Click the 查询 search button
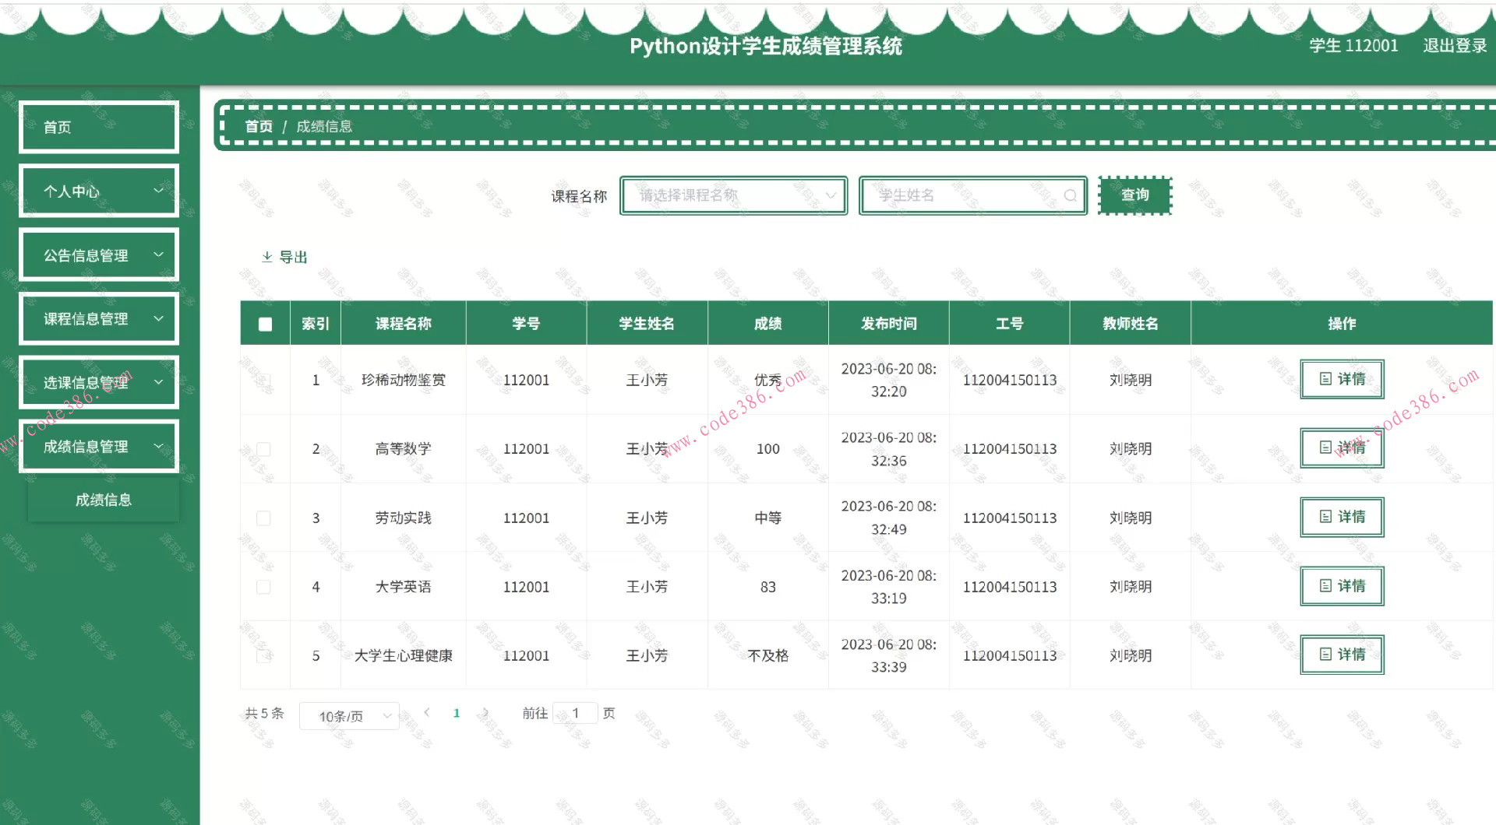This screenshot has height=825, width=1496. (1134, 195)
